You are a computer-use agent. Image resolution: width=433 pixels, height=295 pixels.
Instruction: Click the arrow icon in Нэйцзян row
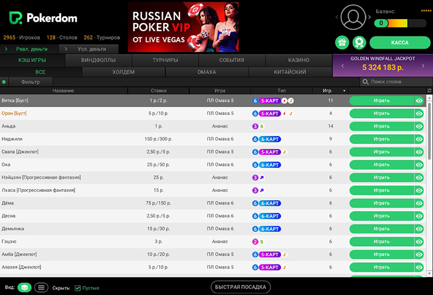pos(262,177)
